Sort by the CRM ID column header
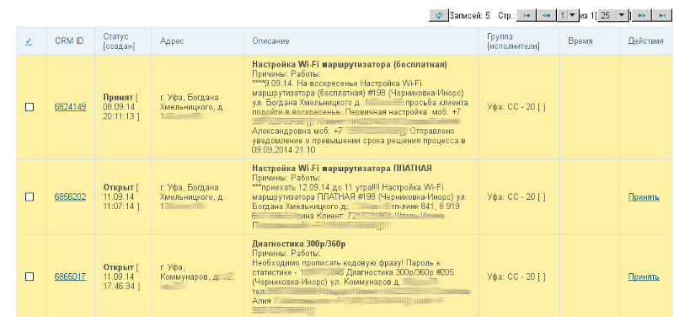This screenshot has width=674, height=317. click(x=69, y=41)
